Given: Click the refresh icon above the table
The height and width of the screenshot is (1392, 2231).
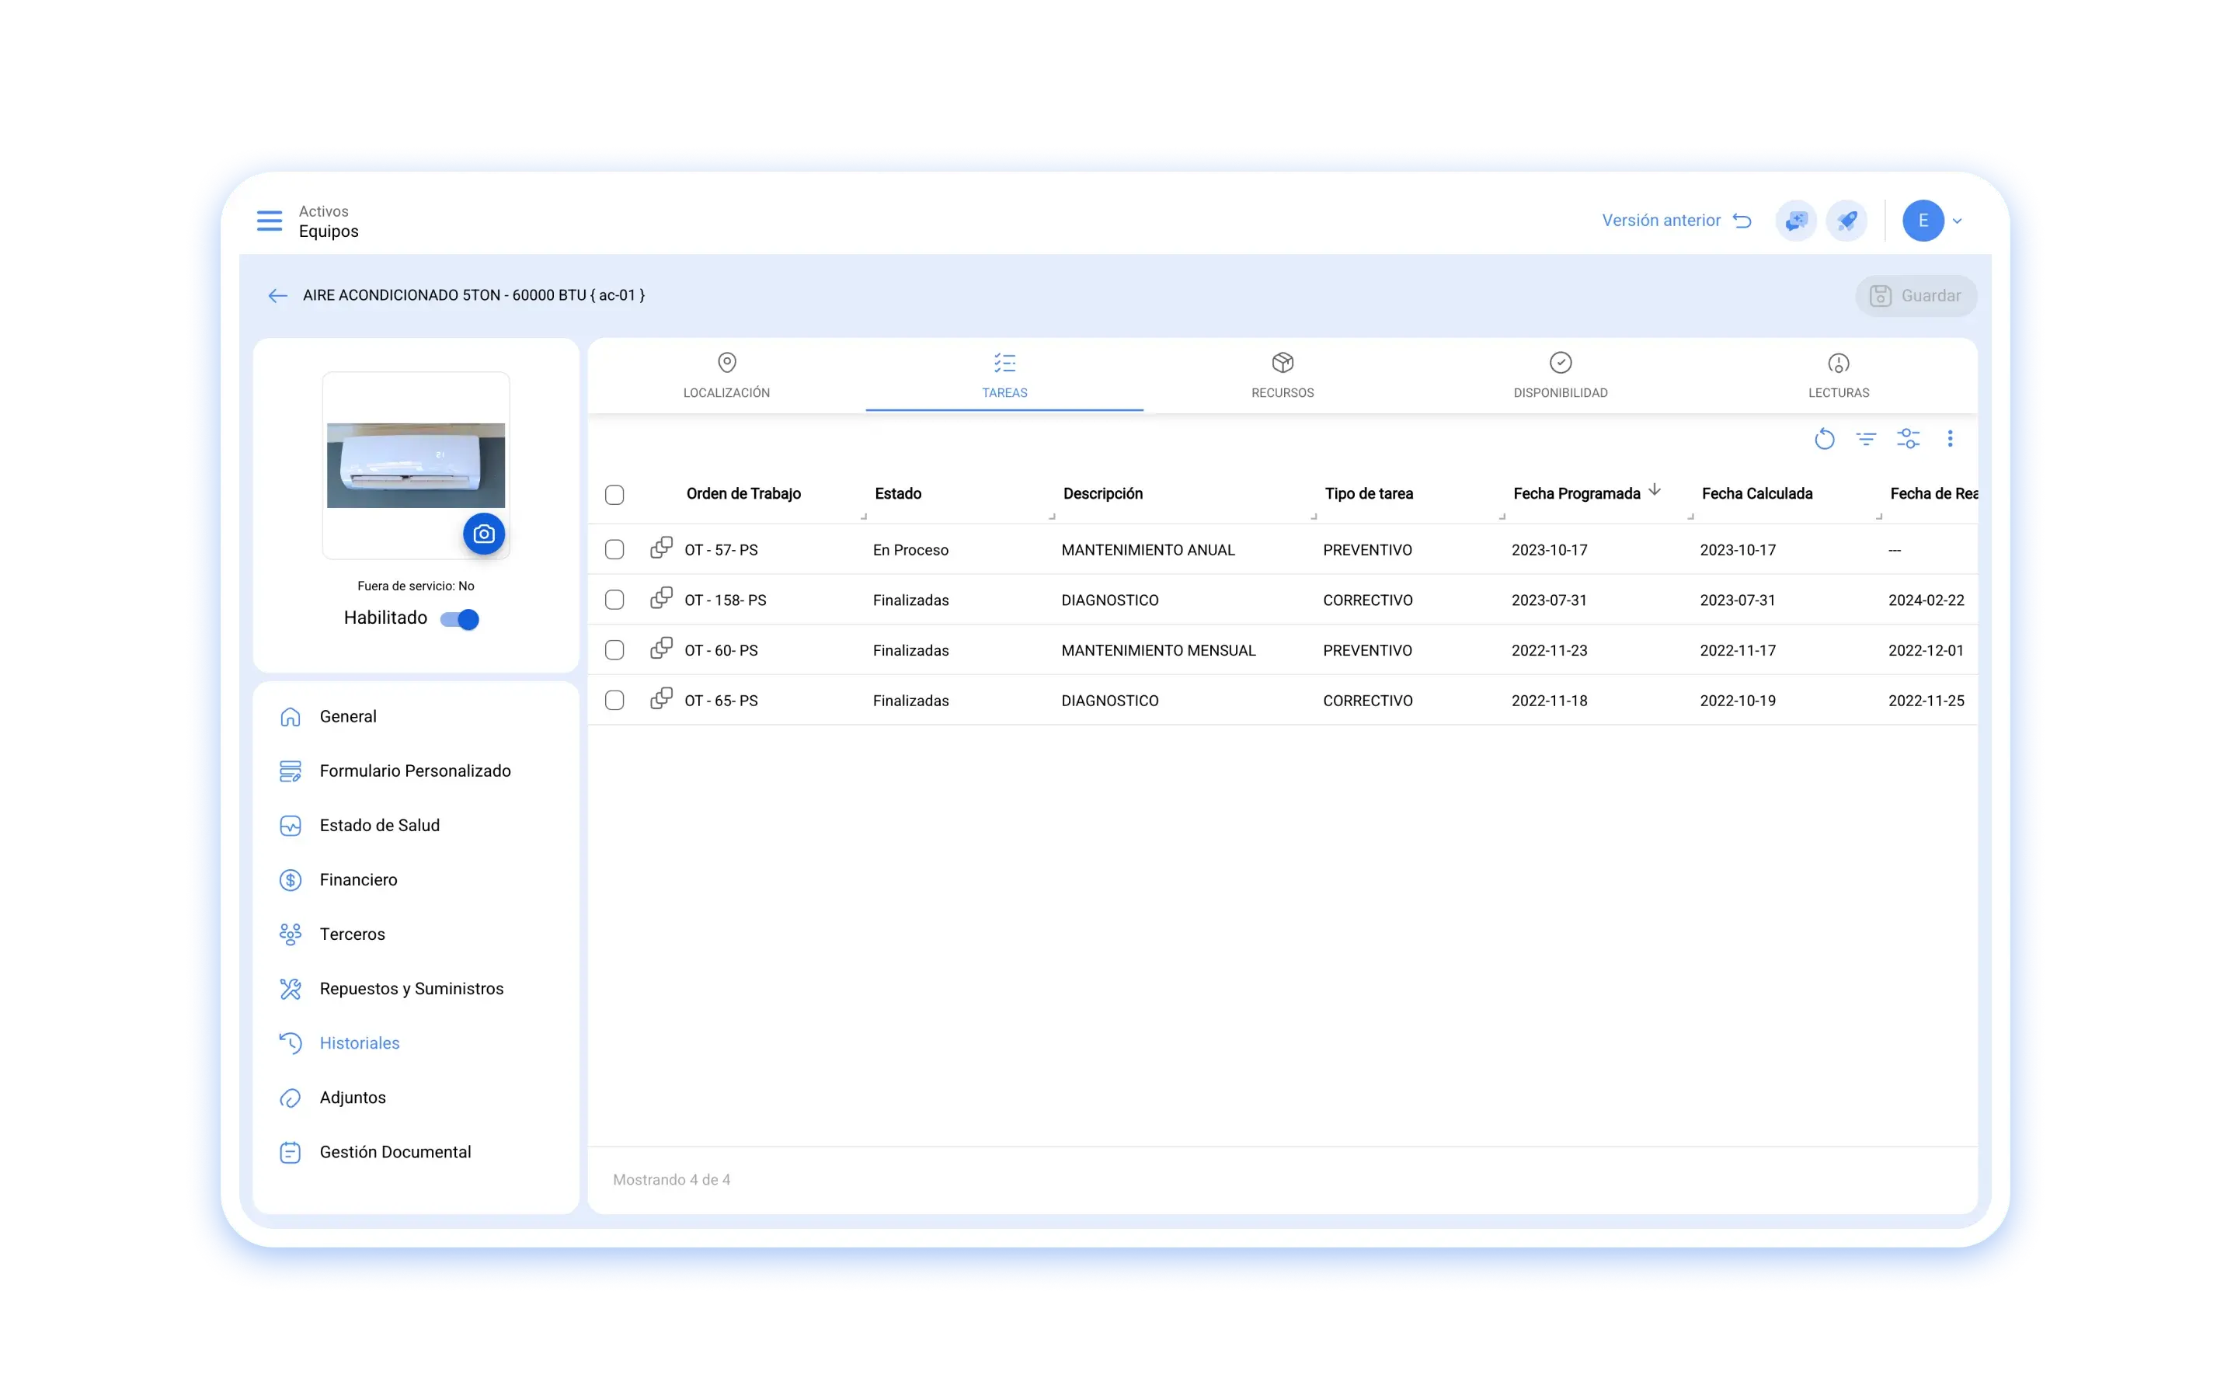Looking at the screenshot, I should (x=1823, y=439).
